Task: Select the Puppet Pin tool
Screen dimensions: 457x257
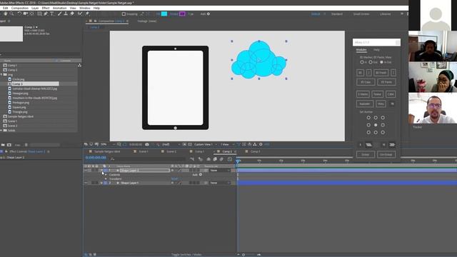Action: point(87,14)
